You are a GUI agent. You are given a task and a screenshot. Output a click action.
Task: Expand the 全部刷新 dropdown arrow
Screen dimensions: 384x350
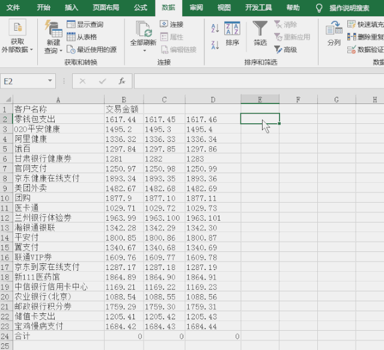click(x=144, y=51)
